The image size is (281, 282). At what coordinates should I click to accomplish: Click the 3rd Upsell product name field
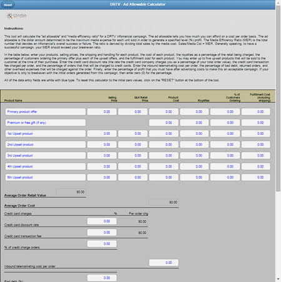(46, 155)
